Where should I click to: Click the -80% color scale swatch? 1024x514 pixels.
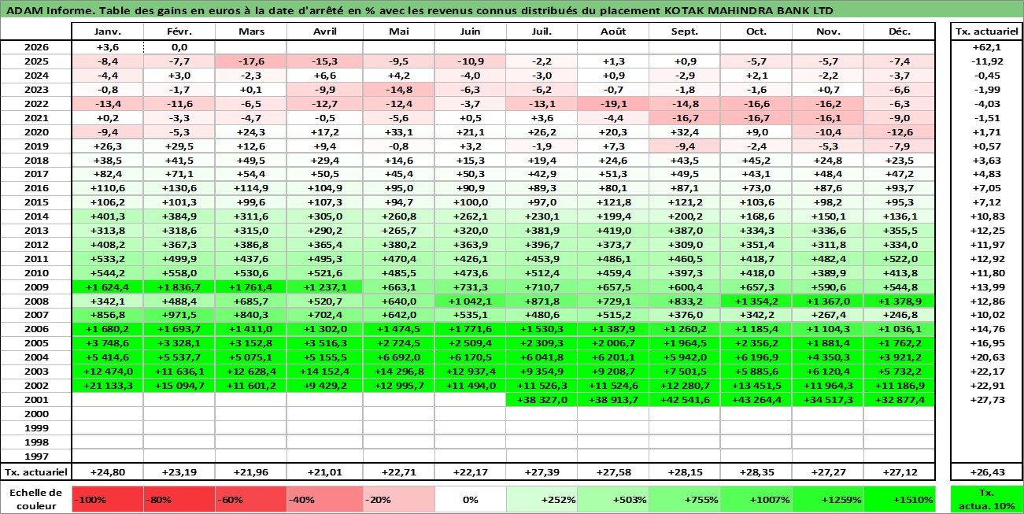(179, 499)
